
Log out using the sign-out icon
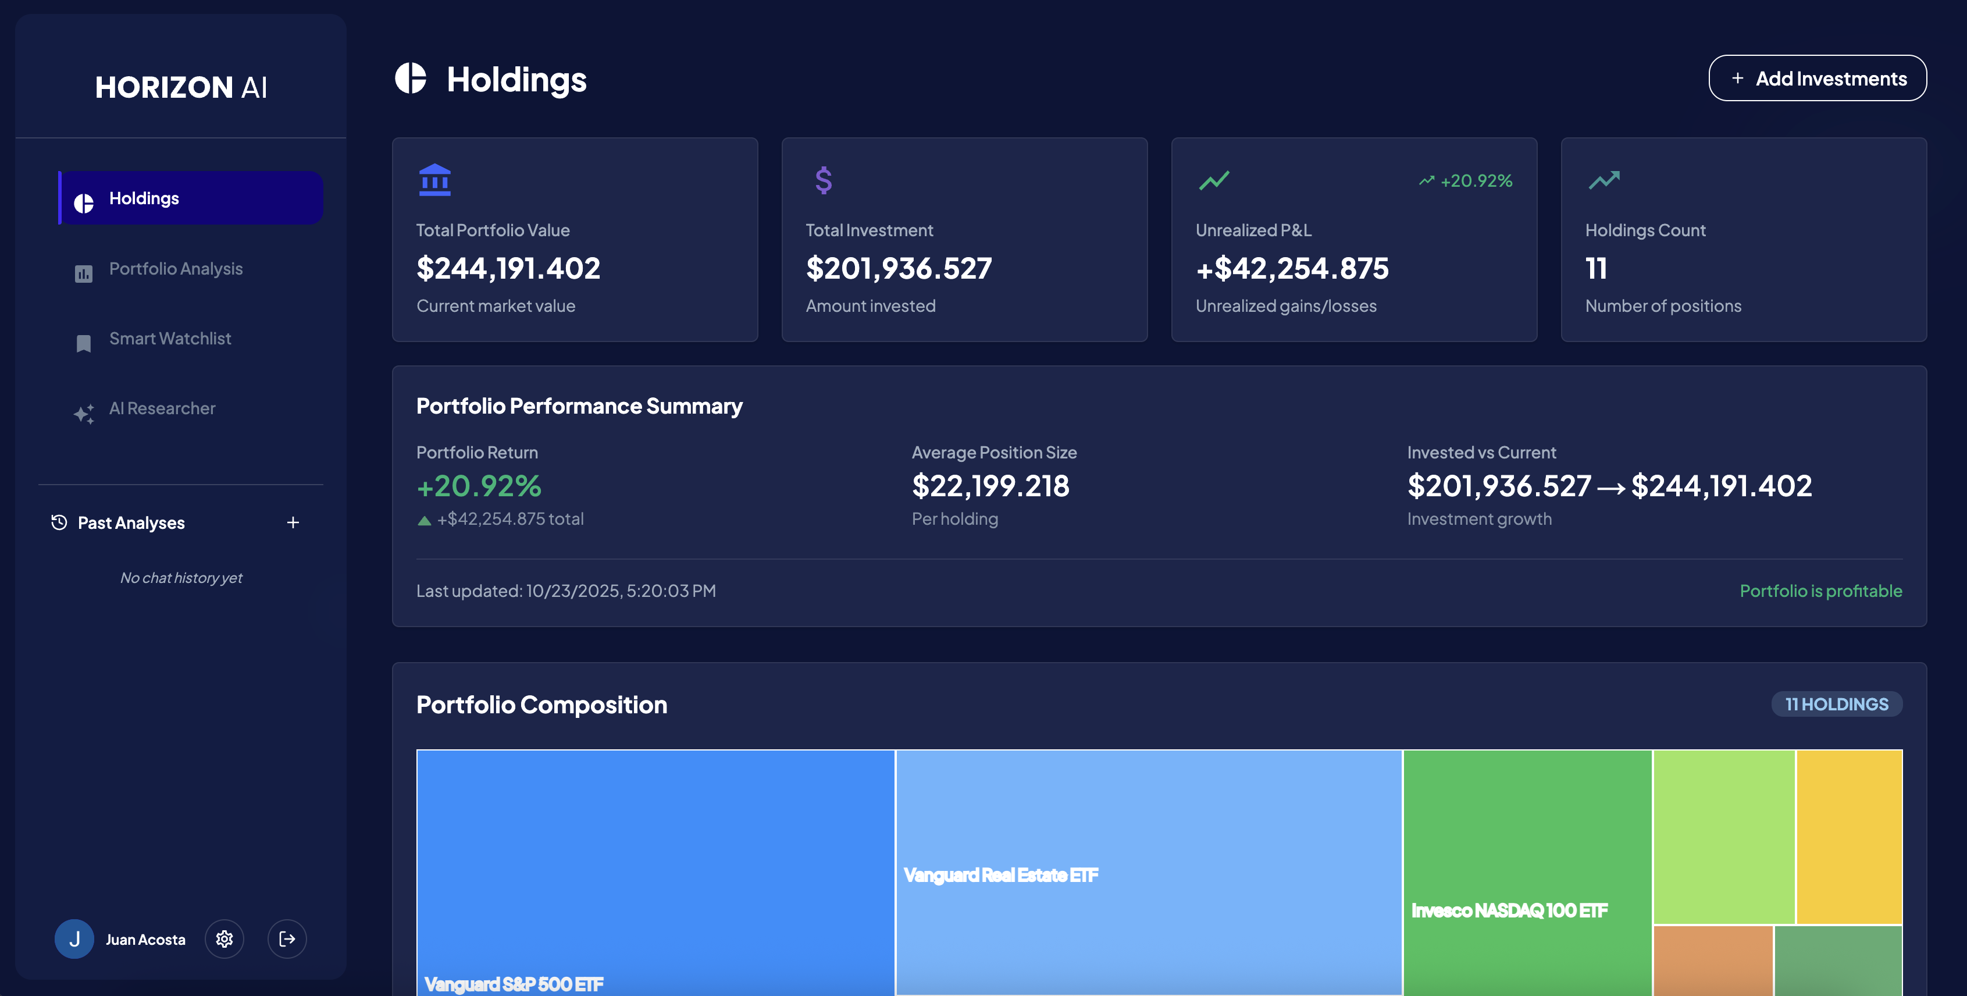(x=287, y=939)
